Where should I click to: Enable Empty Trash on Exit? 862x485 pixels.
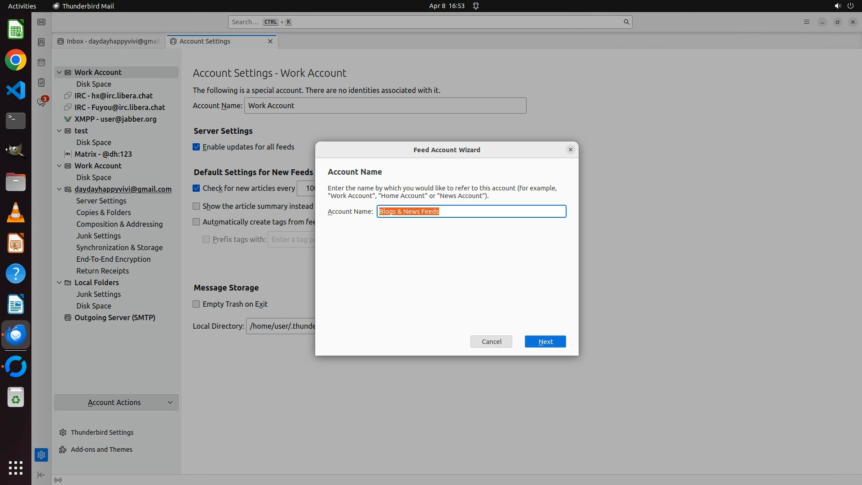click(x=196, y=304)
